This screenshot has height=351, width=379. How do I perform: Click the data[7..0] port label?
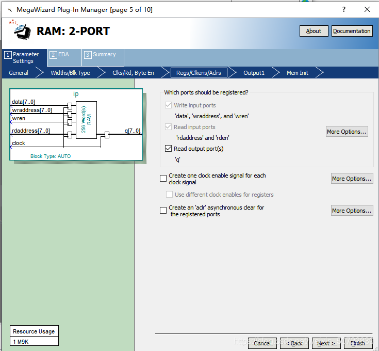tap(23, 102)
